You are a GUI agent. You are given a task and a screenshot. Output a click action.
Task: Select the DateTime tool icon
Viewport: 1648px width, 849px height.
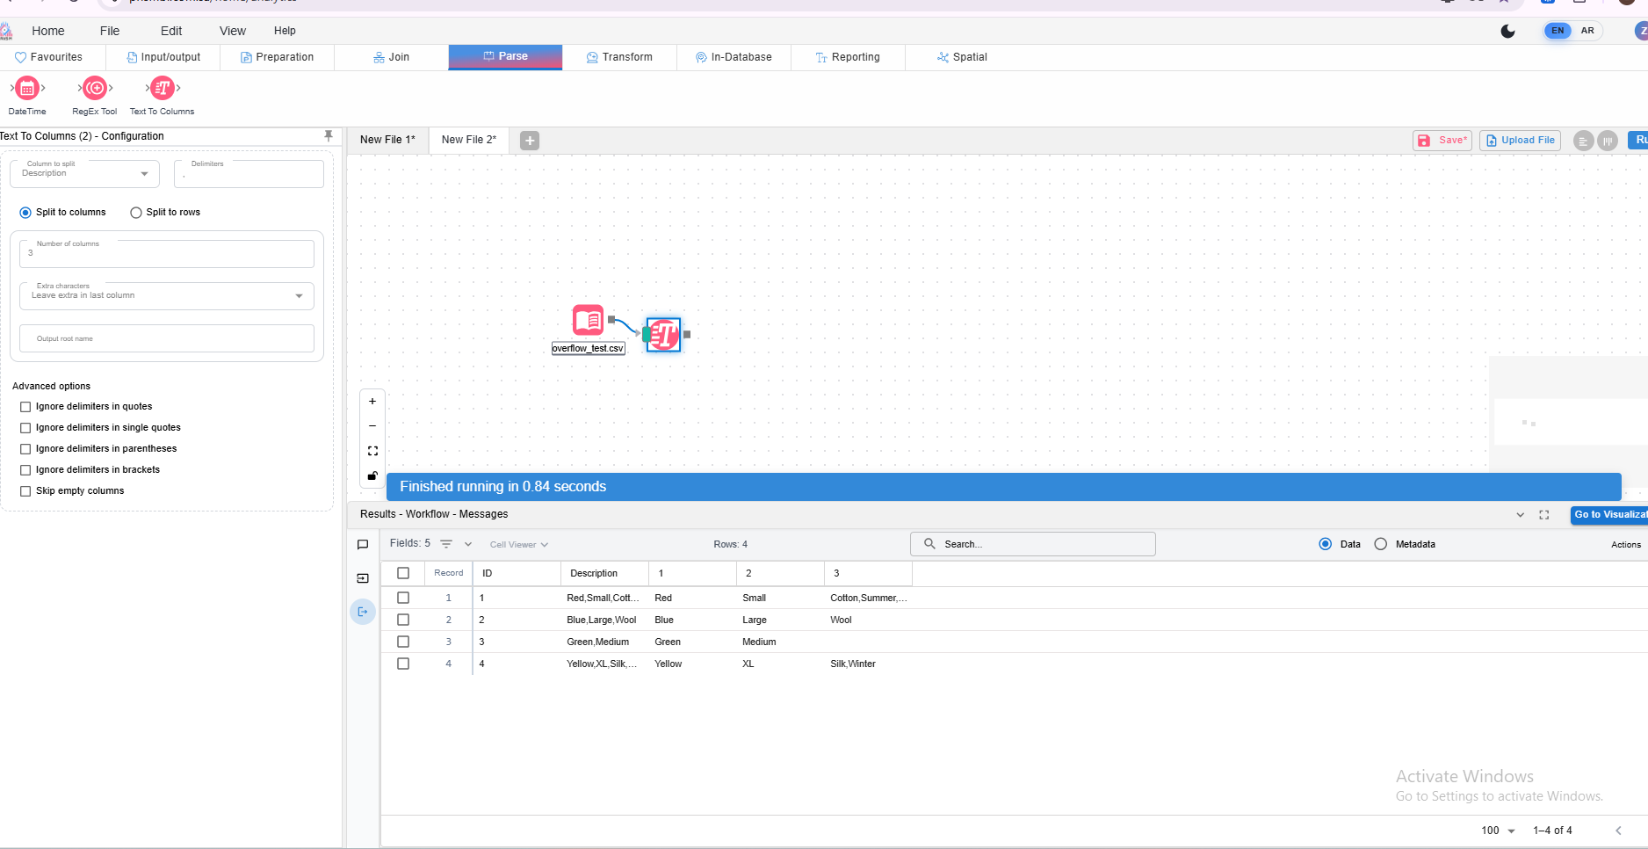tap(27, 89)
